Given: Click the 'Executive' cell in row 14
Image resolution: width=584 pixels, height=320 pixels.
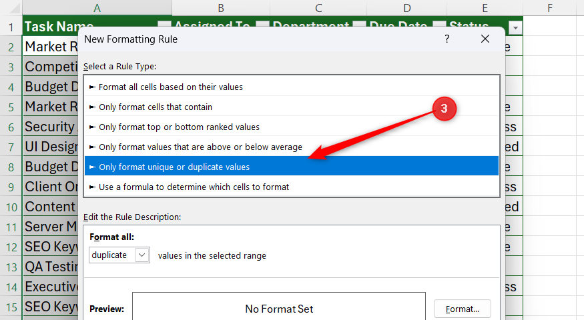Looking at the screenshot, I should 51,287.
